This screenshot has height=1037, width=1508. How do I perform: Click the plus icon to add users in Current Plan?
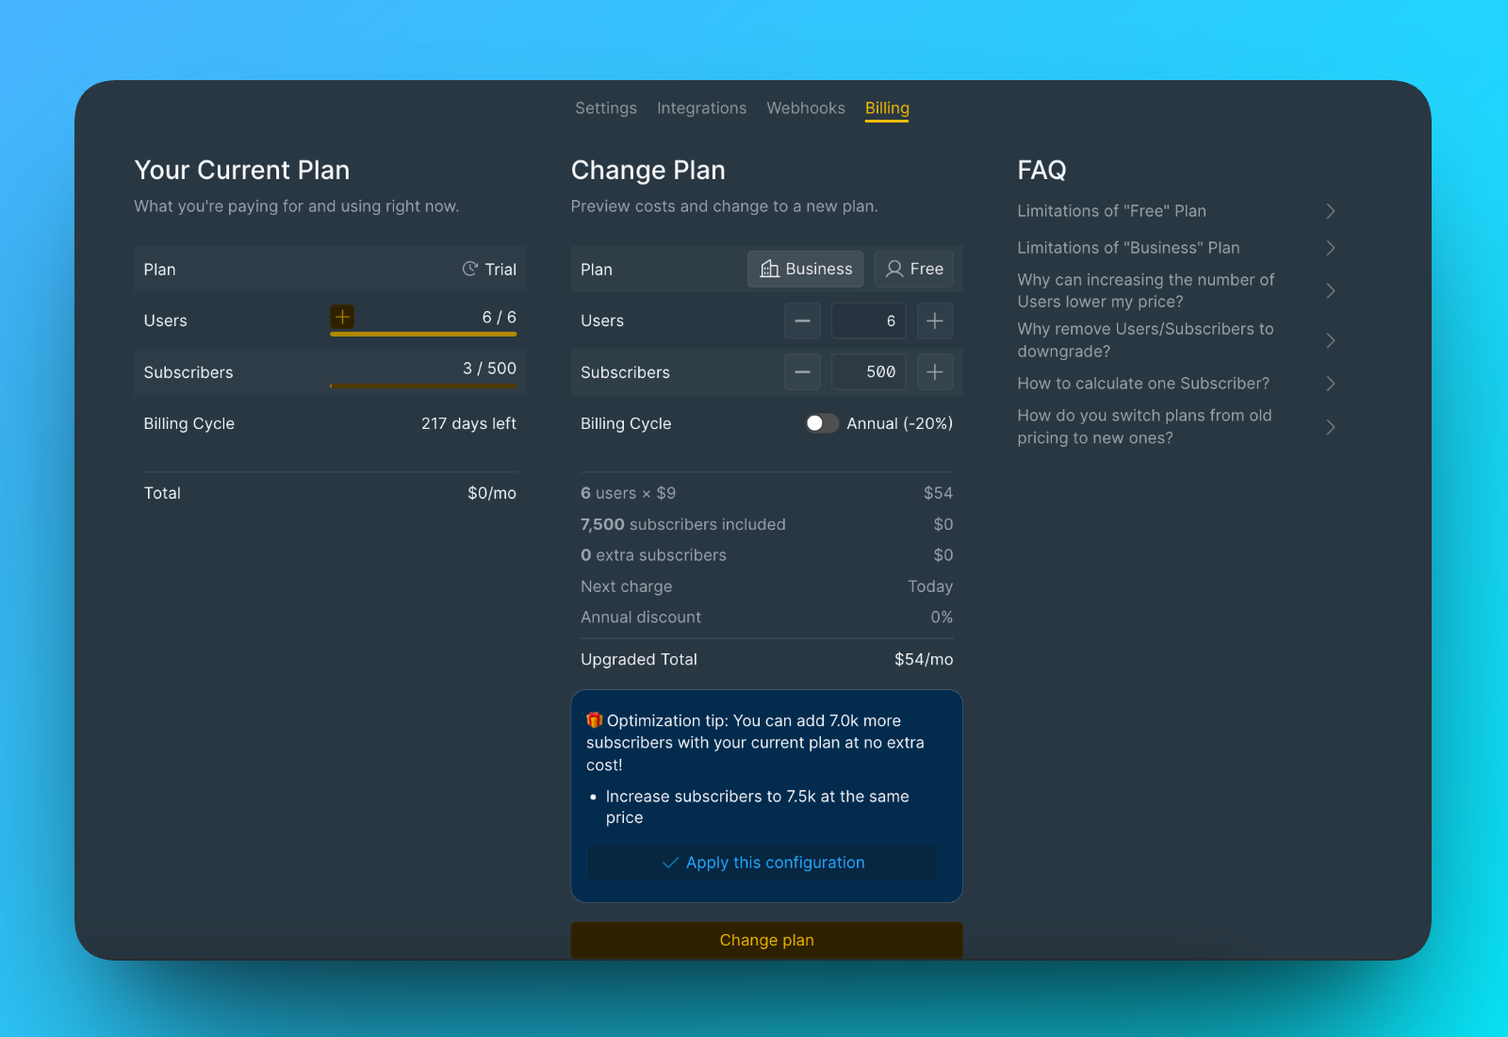pyautogui.click(x=342, y=317)
